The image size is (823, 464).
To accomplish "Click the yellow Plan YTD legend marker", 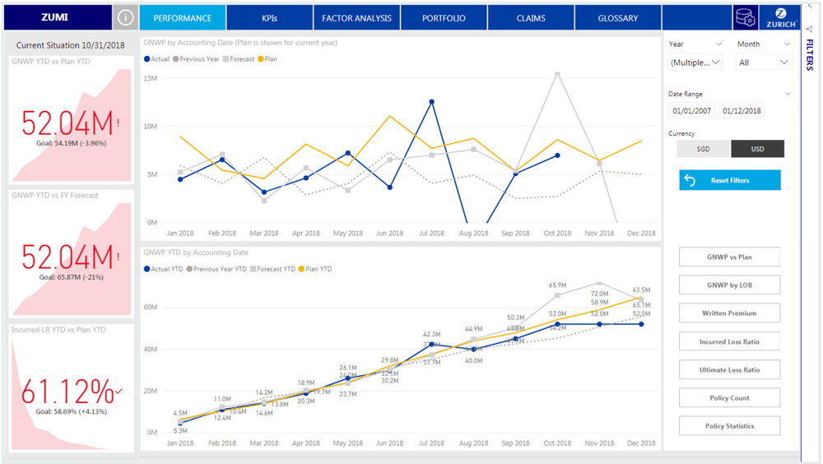I will [301, 269].
